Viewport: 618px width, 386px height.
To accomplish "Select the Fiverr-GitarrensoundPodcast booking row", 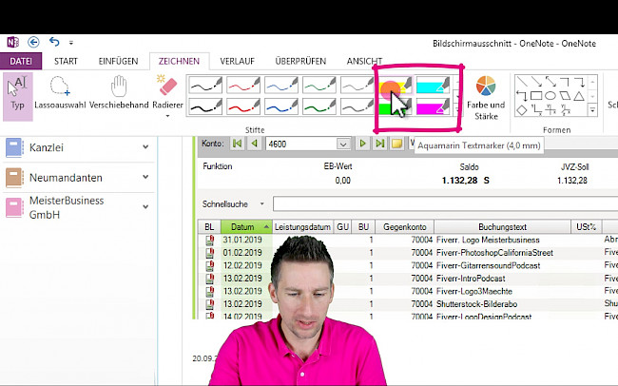I will pos(408,266).
